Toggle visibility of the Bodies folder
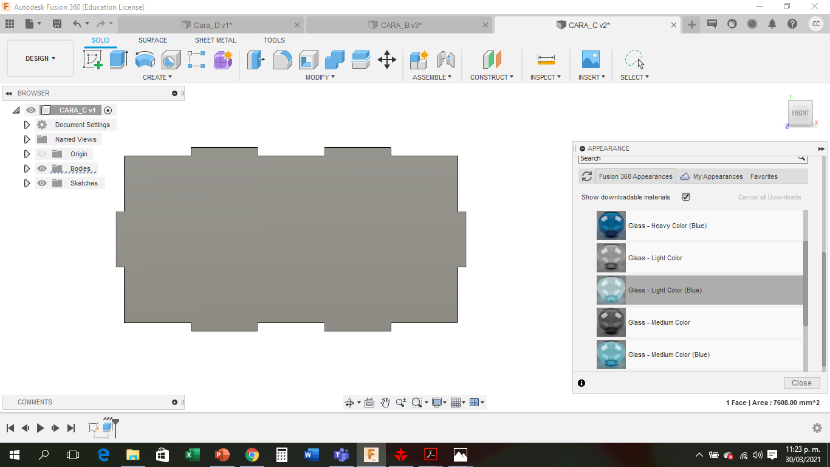 [42, 168]
